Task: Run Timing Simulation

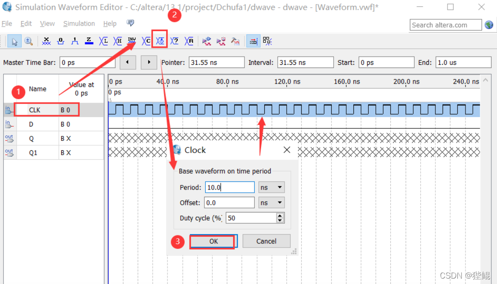Action: (221, 41)
